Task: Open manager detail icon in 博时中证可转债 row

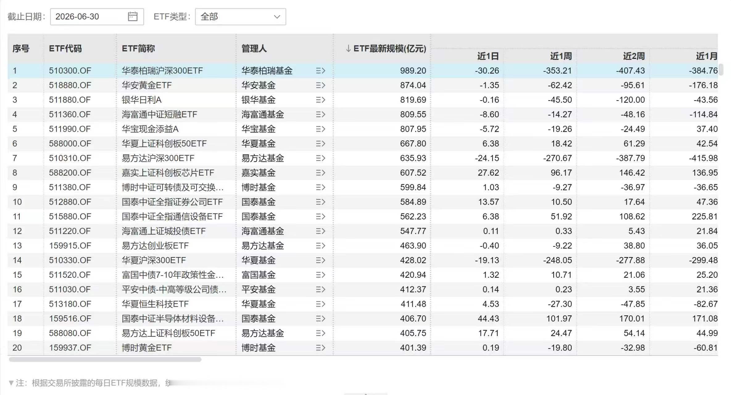Action: coord(321,187)
